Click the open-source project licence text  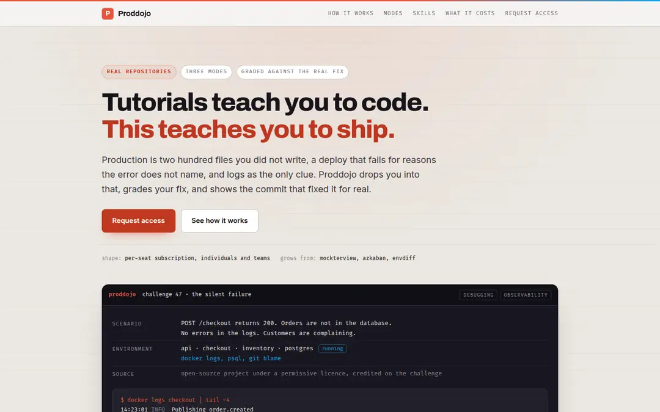coord(312,374)
